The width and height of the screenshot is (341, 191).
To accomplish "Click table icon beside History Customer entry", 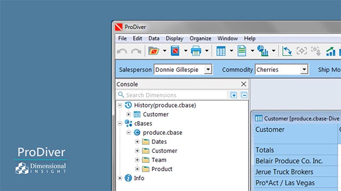I will pos(137,114).
